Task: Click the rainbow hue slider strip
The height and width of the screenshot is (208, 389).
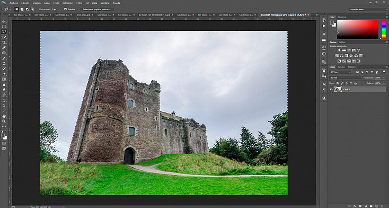Action: (x=384, y=29)
